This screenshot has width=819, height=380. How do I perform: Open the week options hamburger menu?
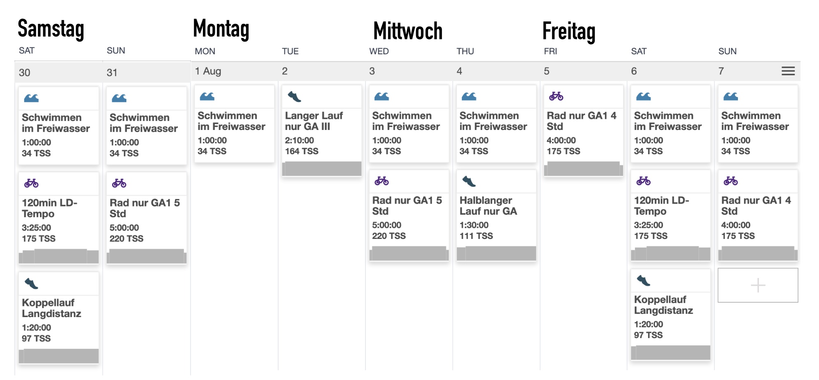tap(788, 71)
